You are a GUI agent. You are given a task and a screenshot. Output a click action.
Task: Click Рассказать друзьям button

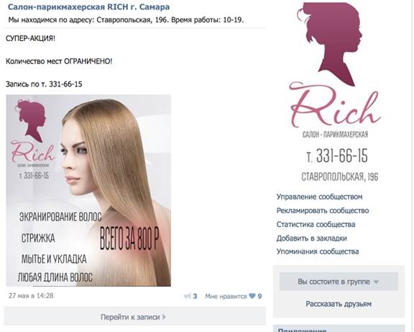[x=339, y=304]
